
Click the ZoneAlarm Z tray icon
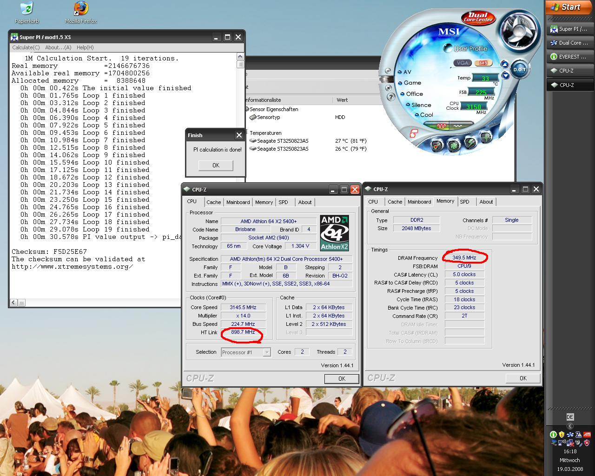pyautogui.click(x=578, y=435)
